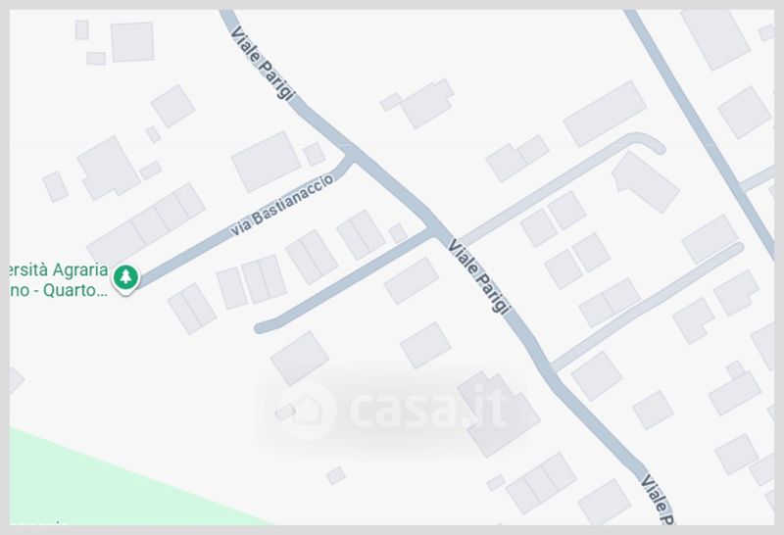Click the green tree park marker icon
The height and width of the screenshot is (535, 784).
tap(125, 277)
